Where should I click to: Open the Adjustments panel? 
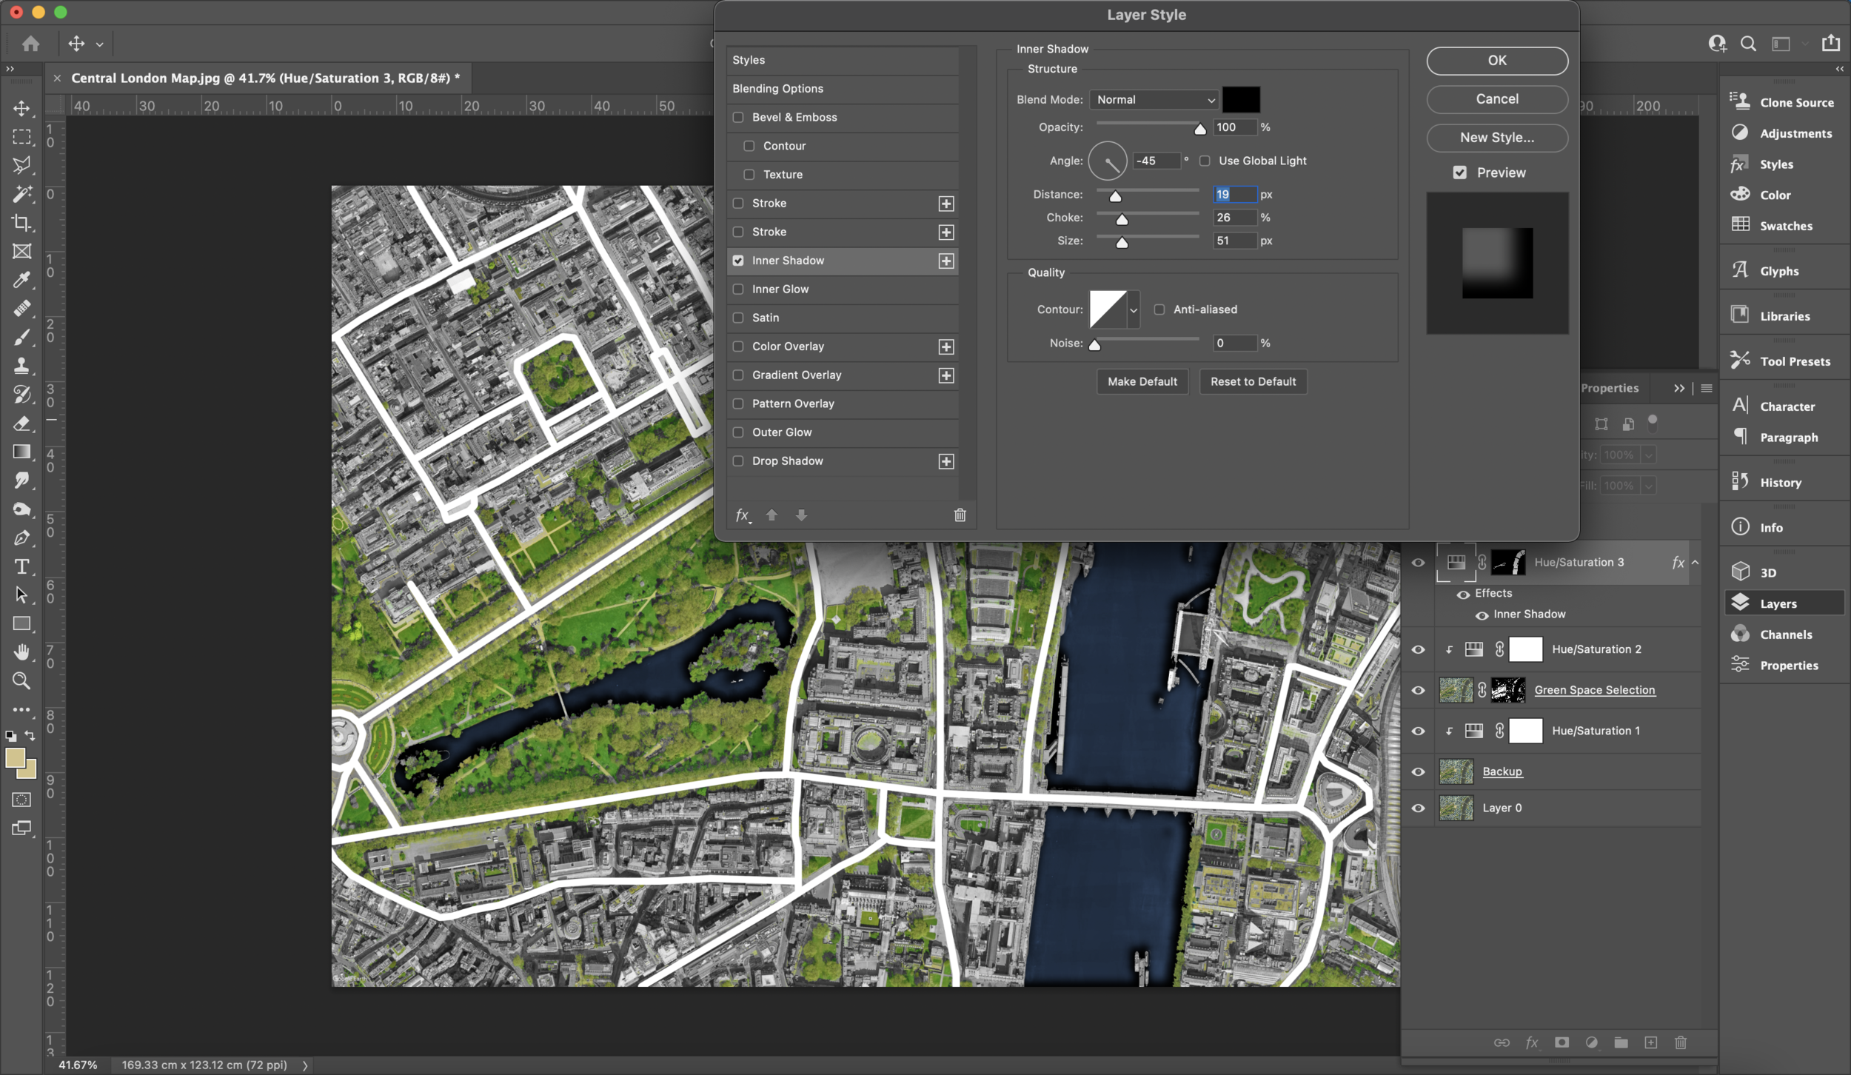click(1784, 133)
